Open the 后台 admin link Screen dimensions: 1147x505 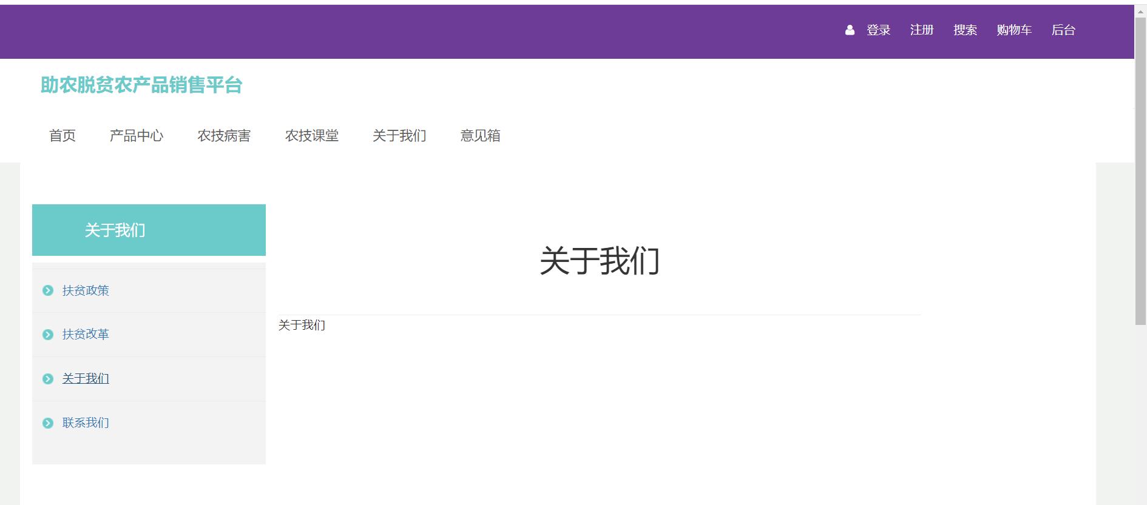pos(1063,30)
